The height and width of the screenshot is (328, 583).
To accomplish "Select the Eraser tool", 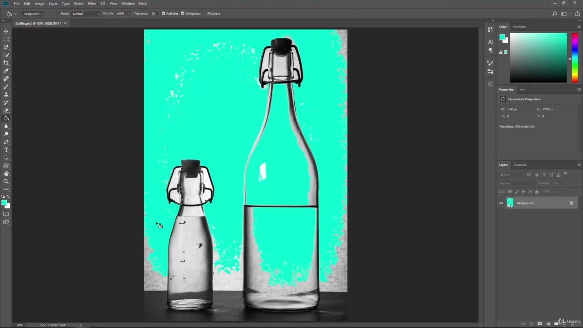I will (x=6, y=110).
